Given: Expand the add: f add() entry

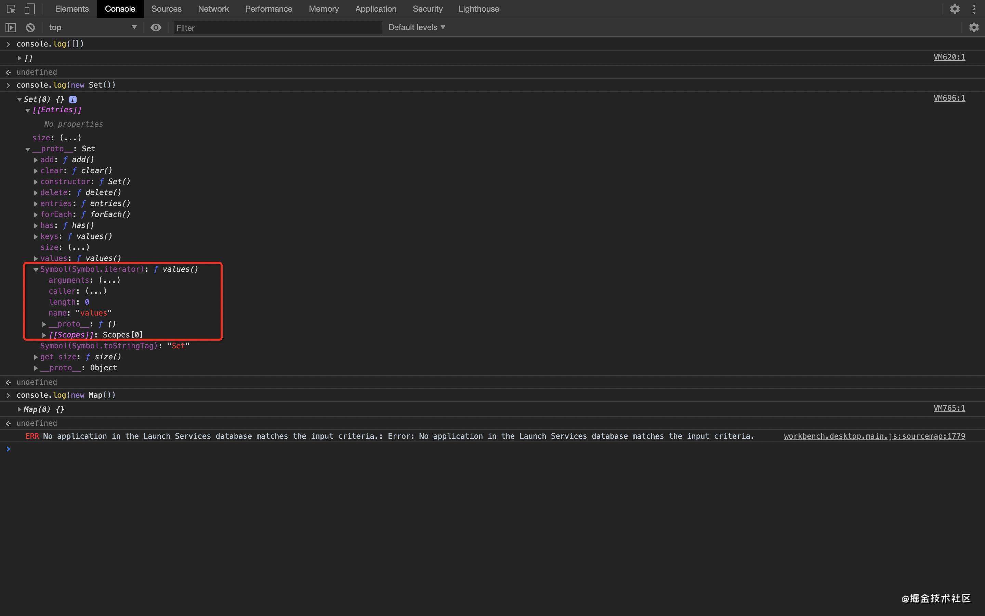Looking at the screenshot, I should [x=36, y=160].
